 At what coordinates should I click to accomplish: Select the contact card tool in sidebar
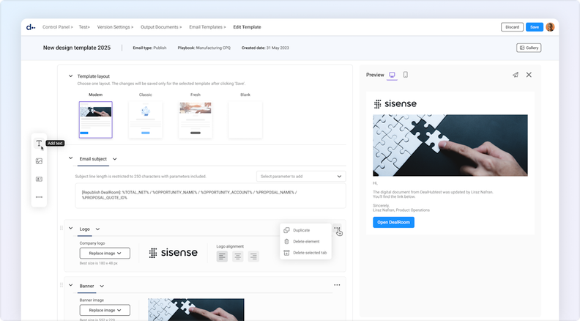[x=39, y=180]
